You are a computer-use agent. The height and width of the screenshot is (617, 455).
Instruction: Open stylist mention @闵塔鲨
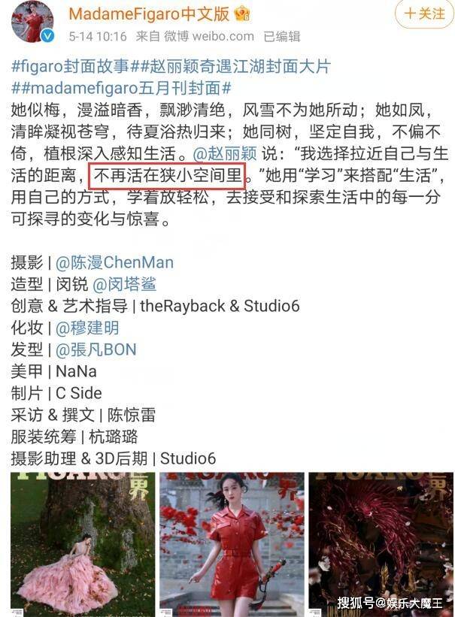click(x=125, y=284)
